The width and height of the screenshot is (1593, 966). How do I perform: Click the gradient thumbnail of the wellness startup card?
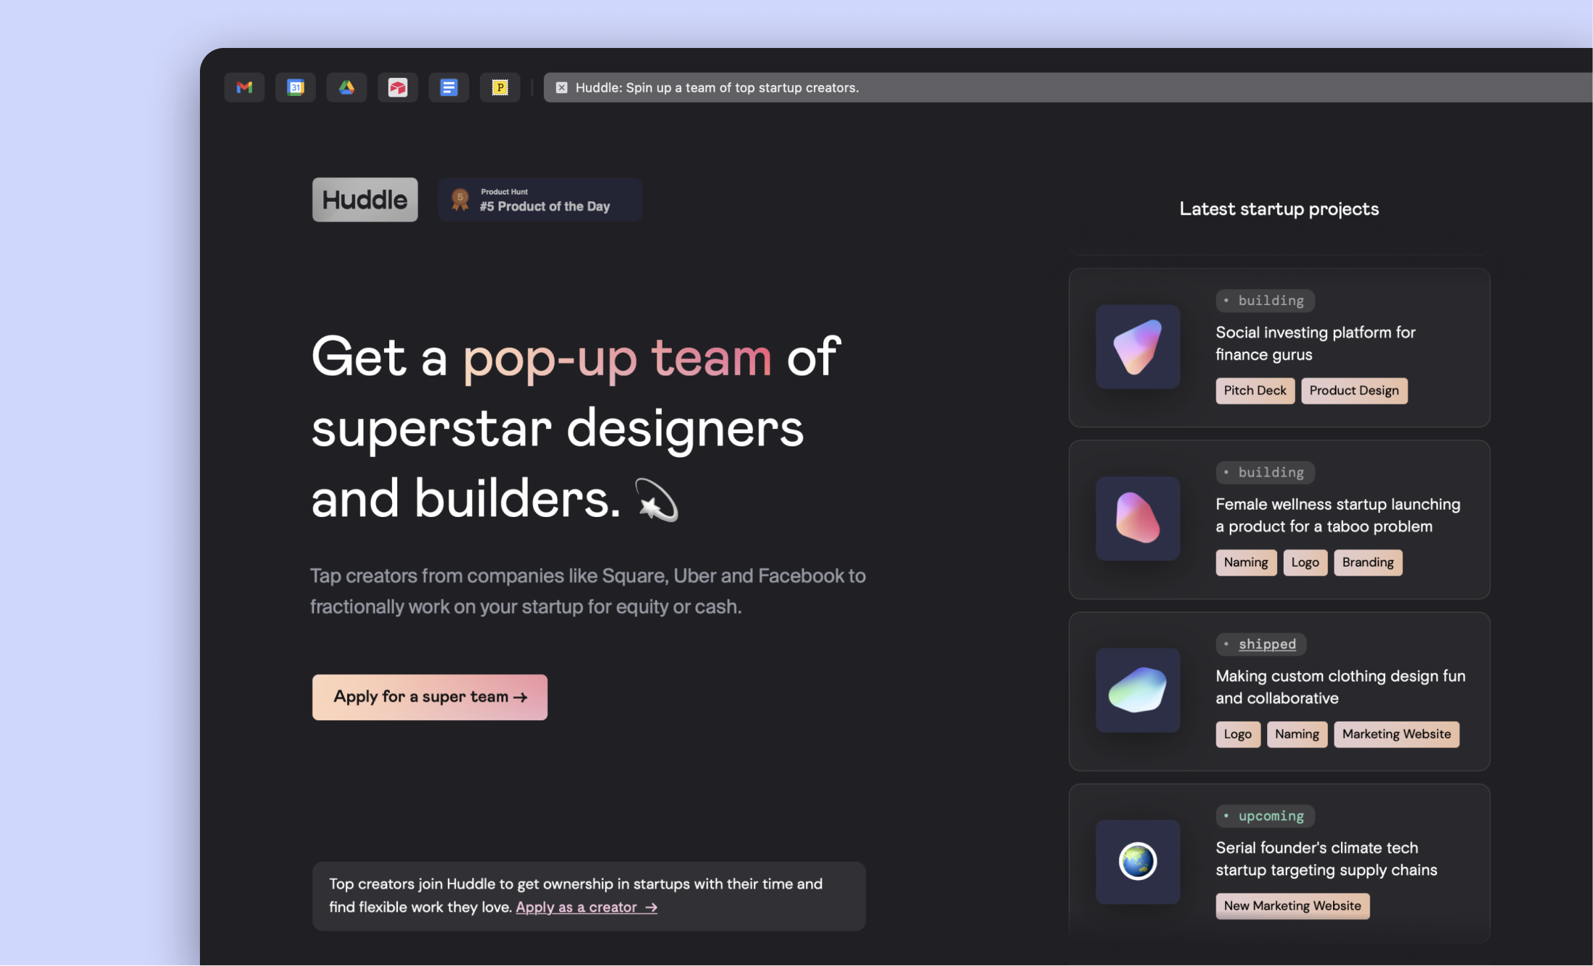pyautogui.click(x=1137, y=519)
